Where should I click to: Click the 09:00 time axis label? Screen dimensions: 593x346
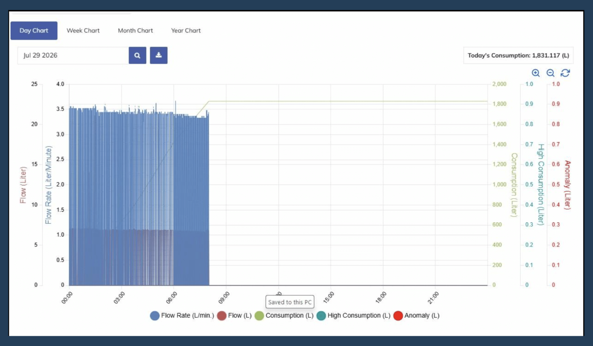pos(224,298)
